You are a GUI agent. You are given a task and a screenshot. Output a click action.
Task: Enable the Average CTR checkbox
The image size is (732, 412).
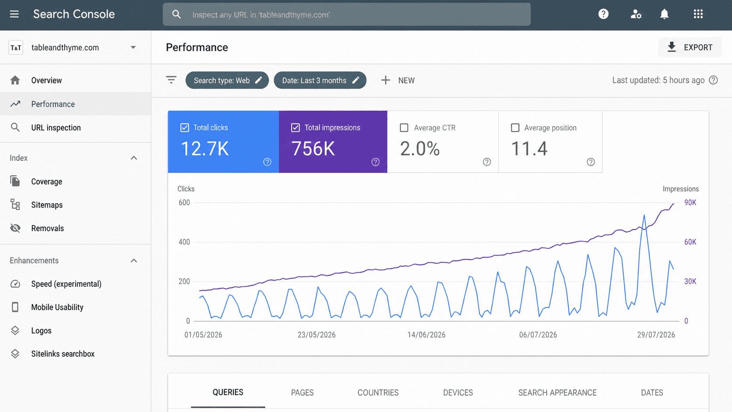pyautogui.click(x=404, y=127)
